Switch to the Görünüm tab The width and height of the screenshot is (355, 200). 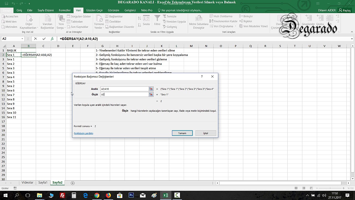click(x=113, y=10)
